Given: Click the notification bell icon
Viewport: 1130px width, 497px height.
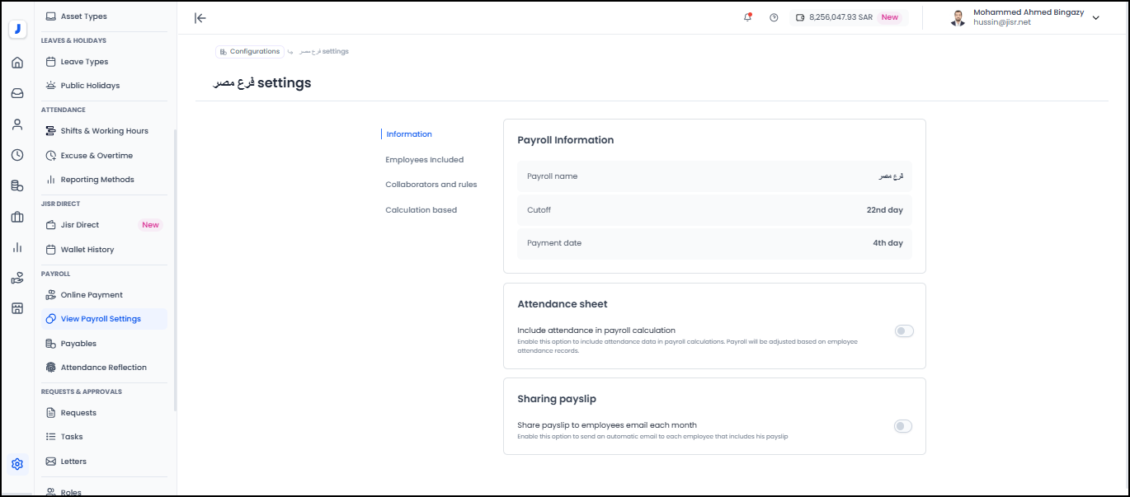Looking at the screenshot, I should pos(747,17).
